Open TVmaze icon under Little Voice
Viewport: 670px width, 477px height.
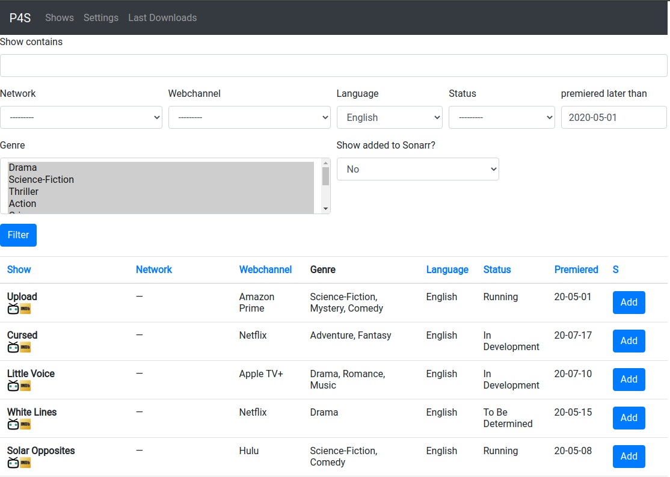click(x=13, y=386)
